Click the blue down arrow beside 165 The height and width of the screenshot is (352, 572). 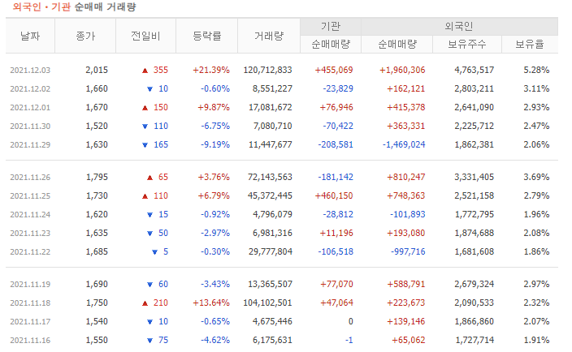[145, 145]
